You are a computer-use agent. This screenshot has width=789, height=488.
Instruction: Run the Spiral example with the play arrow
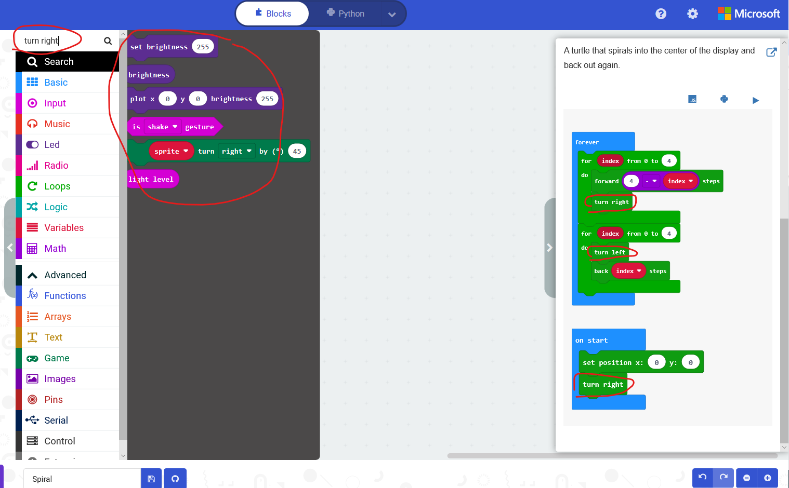pos(755,100)
